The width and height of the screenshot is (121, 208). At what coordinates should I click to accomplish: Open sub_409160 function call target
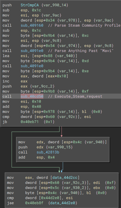32,25
